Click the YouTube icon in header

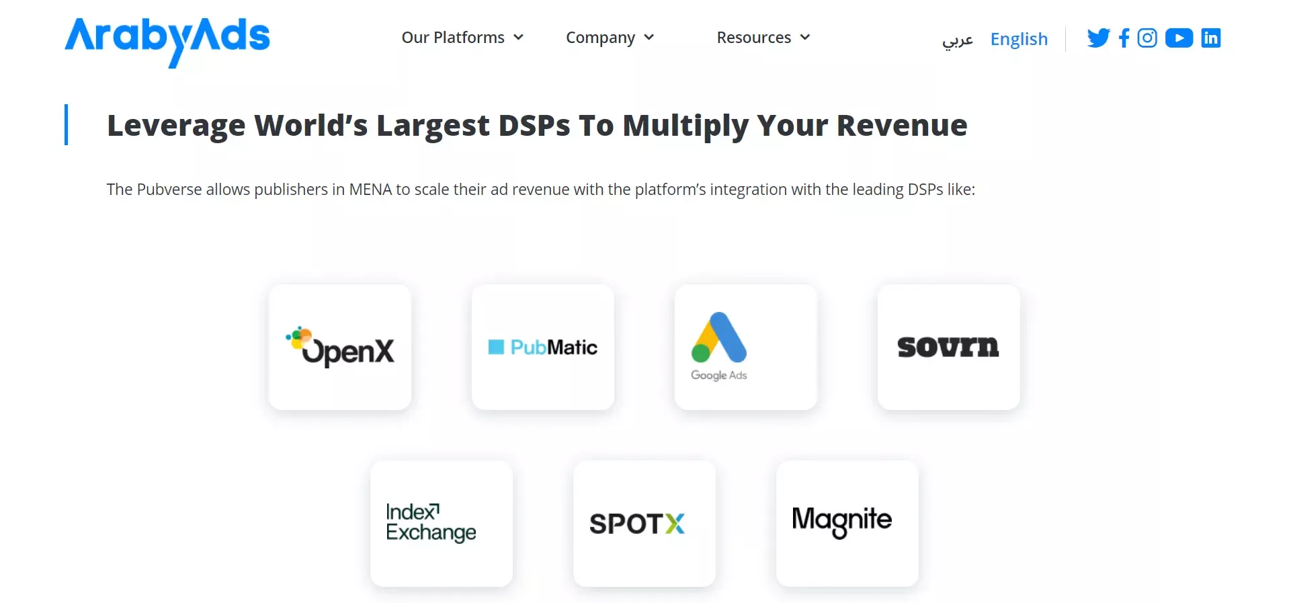tap(1179, 38)
